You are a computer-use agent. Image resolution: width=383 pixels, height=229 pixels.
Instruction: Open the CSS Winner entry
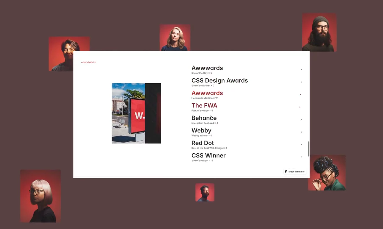click(x=208, y=156)
